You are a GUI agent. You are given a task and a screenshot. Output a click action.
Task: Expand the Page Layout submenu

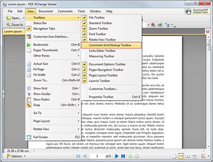tap(53, 121)
